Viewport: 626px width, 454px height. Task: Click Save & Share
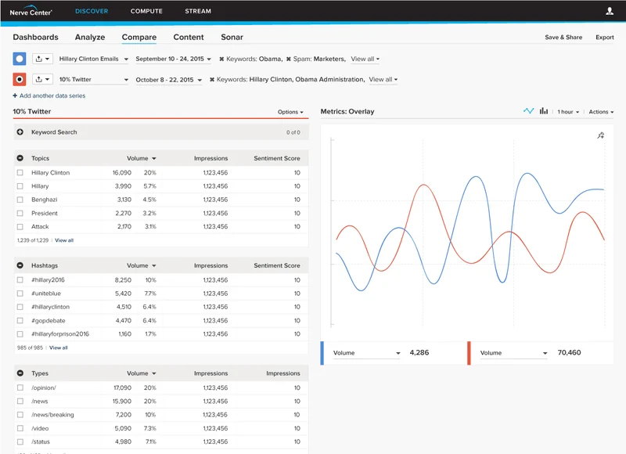pos(563,37)
